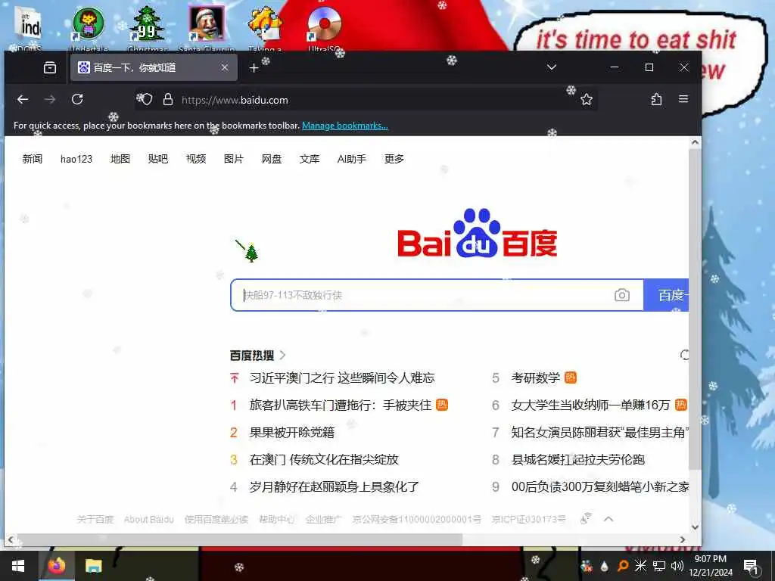The height and width of the screenshot is (581, 775).
Task: Click the UltraISO desktop shortcut
Action: click(324, 30)
